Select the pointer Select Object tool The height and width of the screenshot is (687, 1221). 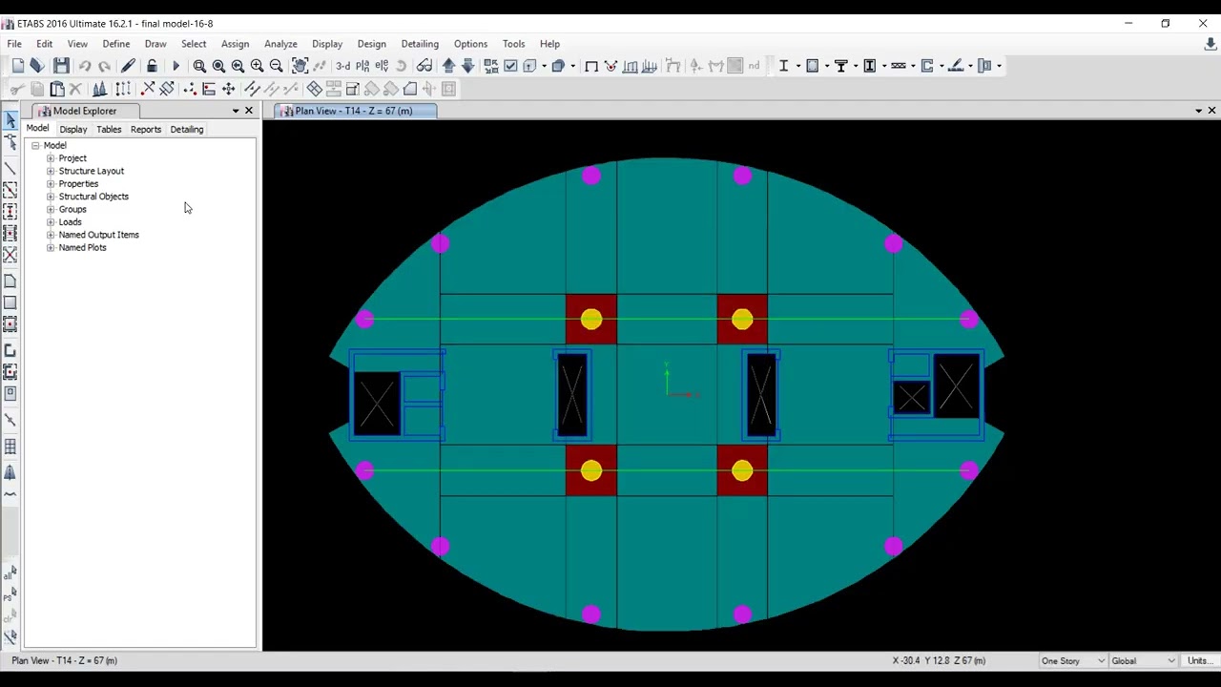(x=10, y=119)
